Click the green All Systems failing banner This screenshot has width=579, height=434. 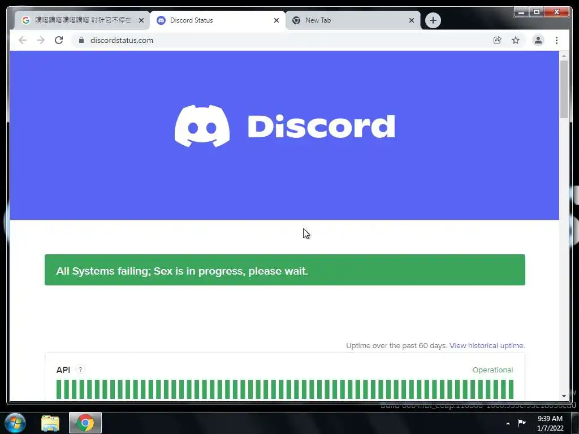285,270
